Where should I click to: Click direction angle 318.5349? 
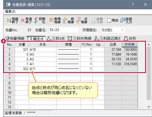coord(130,64)
